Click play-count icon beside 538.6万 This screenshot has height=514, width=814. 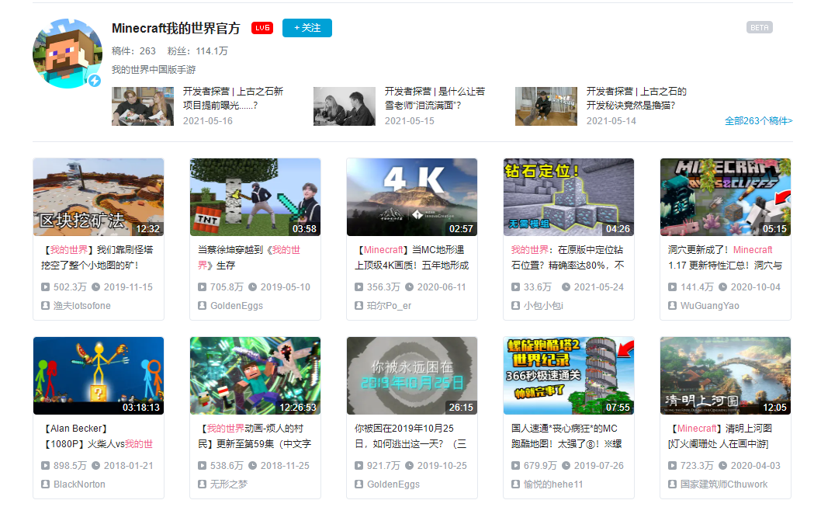coord(203,465)
